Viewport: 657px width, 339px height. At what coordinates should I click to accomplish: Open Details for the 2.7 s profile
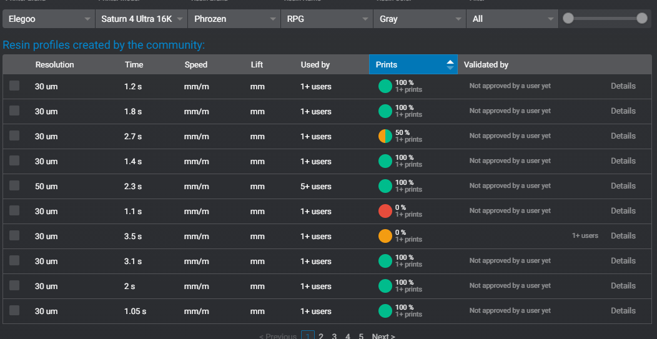click(x=623, y=135)
